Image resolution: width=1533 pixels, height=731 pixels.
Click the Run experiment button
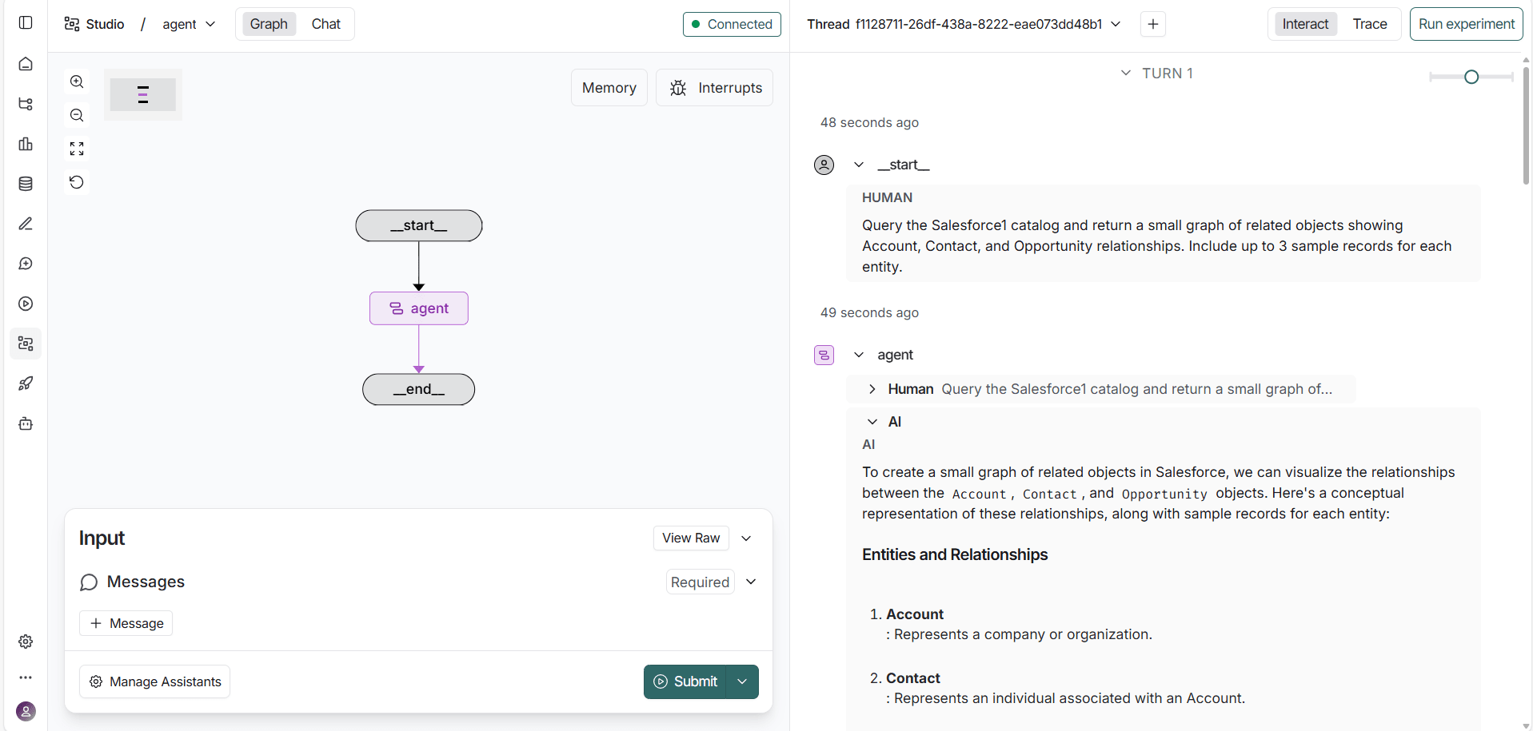1466,24
